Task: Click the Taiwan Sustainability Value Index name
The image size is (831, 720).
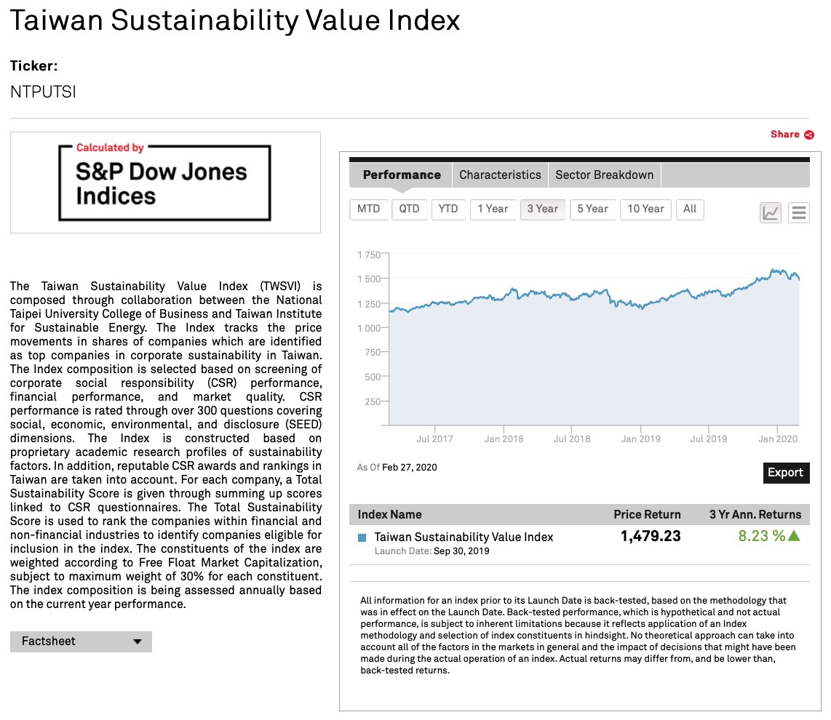Action: 464,537
